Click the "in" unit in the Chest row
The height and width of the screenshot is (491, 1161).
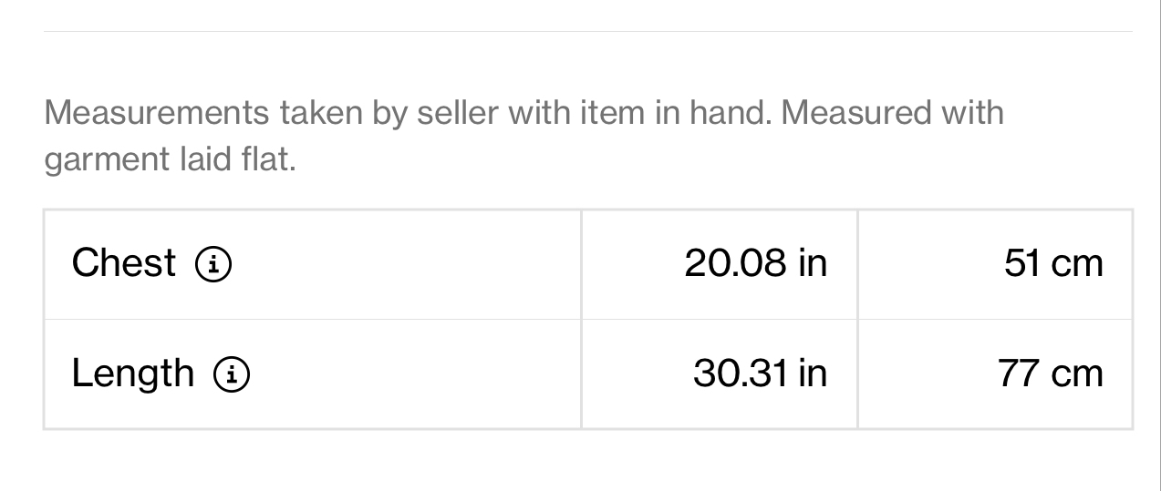tap(813, 263)
